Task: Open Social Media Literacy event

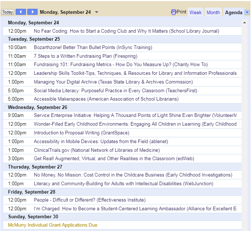Action: [116, 91]
